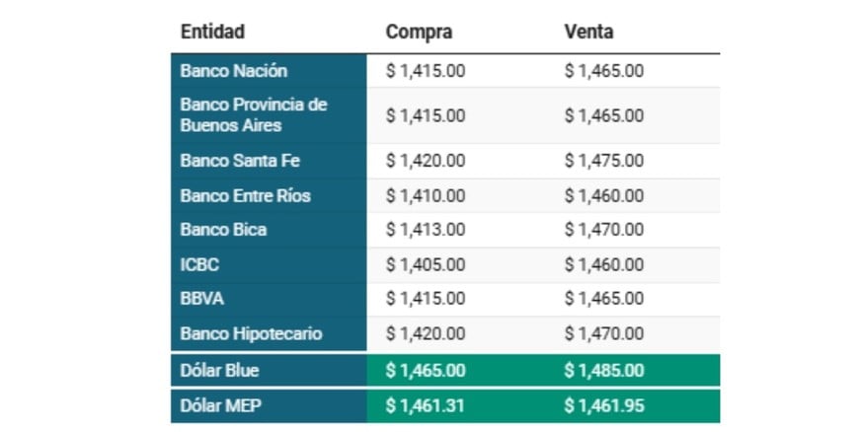Image resolution: width=859 pixels, height=432 pixels.
Task: Select Banco Provincia de Buenos Aires
Action: 253,115
